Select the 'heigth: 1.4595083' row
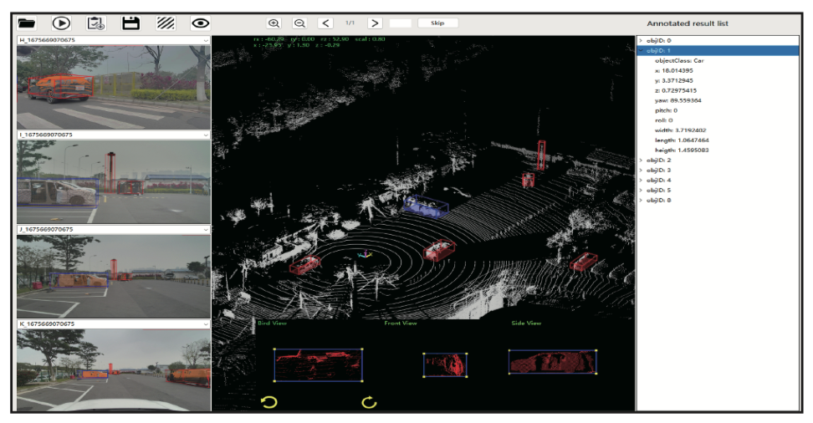 (682, 150)
